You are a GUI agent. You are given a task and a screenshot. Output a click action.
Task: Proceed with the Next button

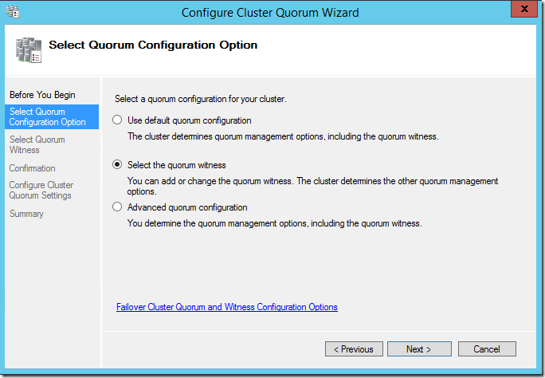[419, 348]
